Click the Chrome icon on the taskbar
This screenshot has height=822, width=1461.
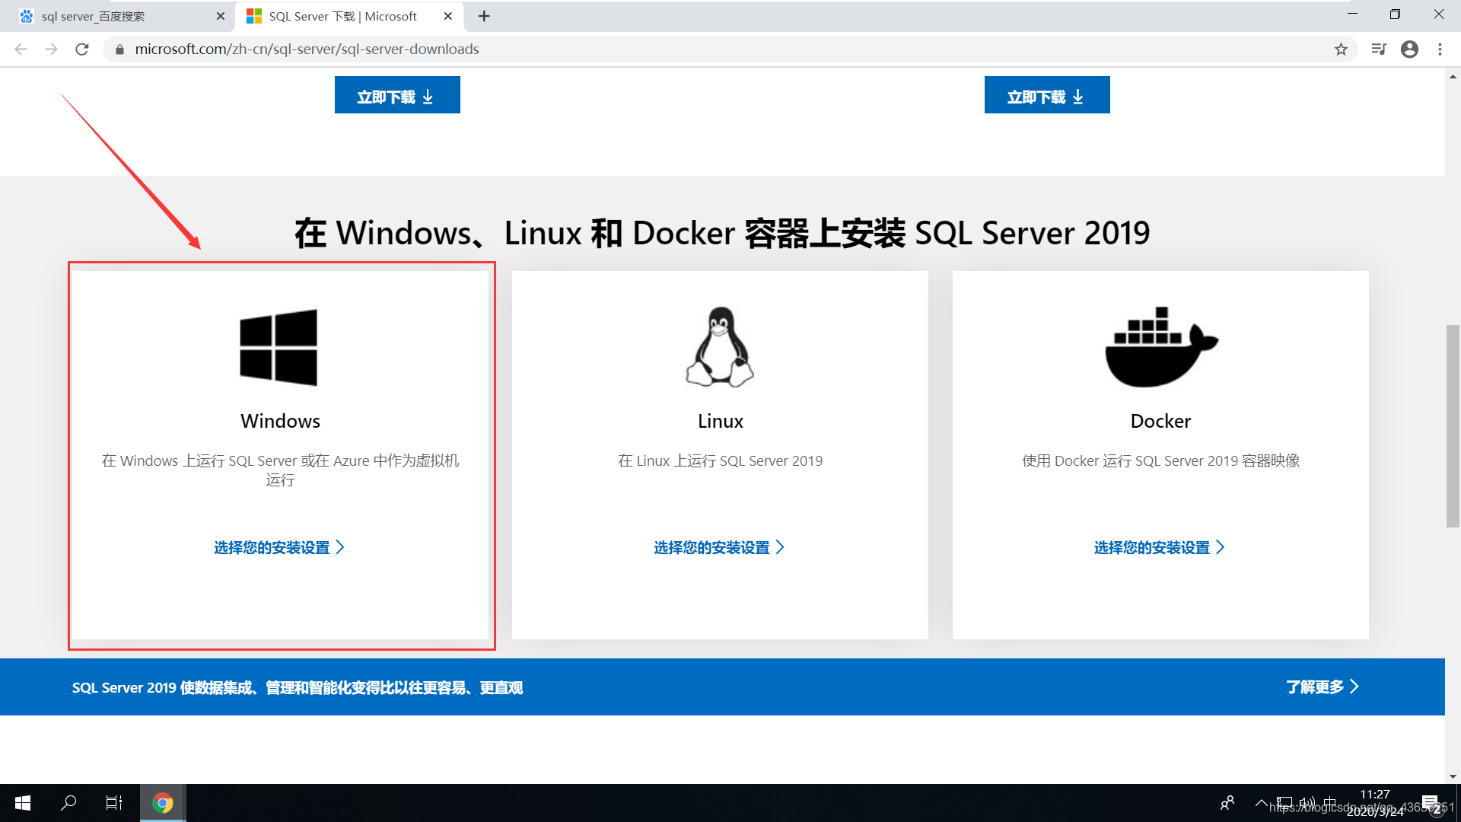pos(162,803)
